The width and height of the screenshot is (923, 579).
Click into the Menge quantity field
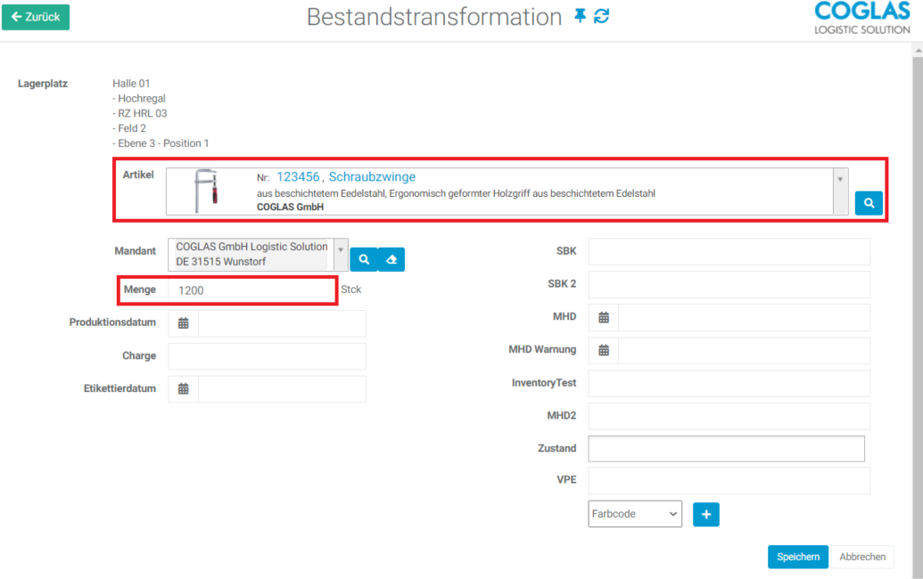point(254,290)
